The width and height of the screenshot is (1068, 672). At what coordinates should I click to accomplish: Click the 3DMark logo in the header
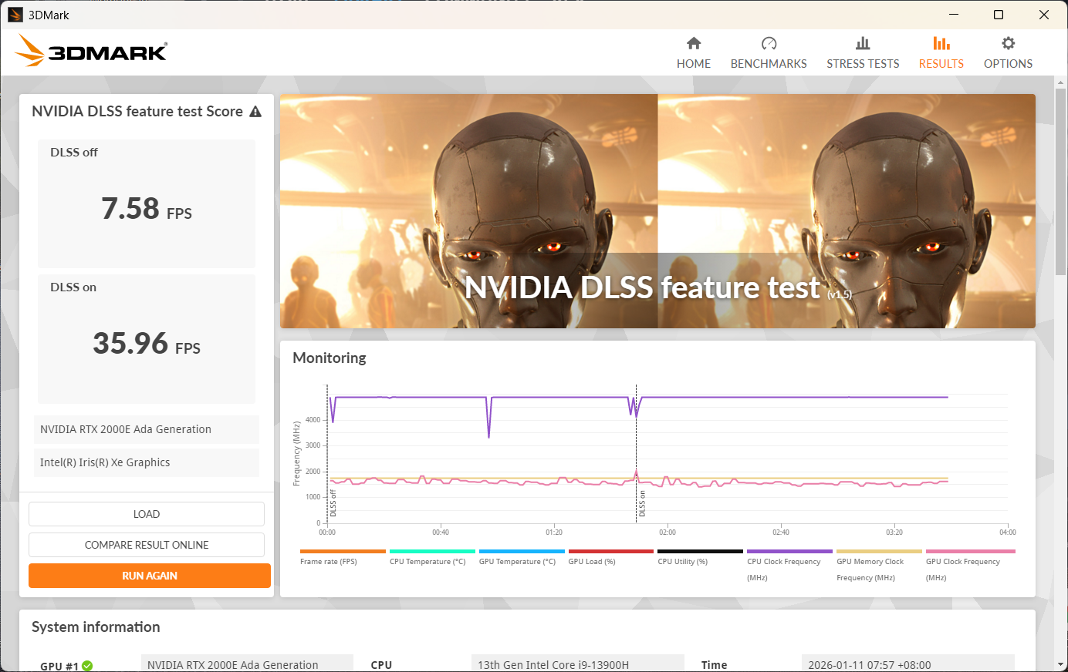91,52
